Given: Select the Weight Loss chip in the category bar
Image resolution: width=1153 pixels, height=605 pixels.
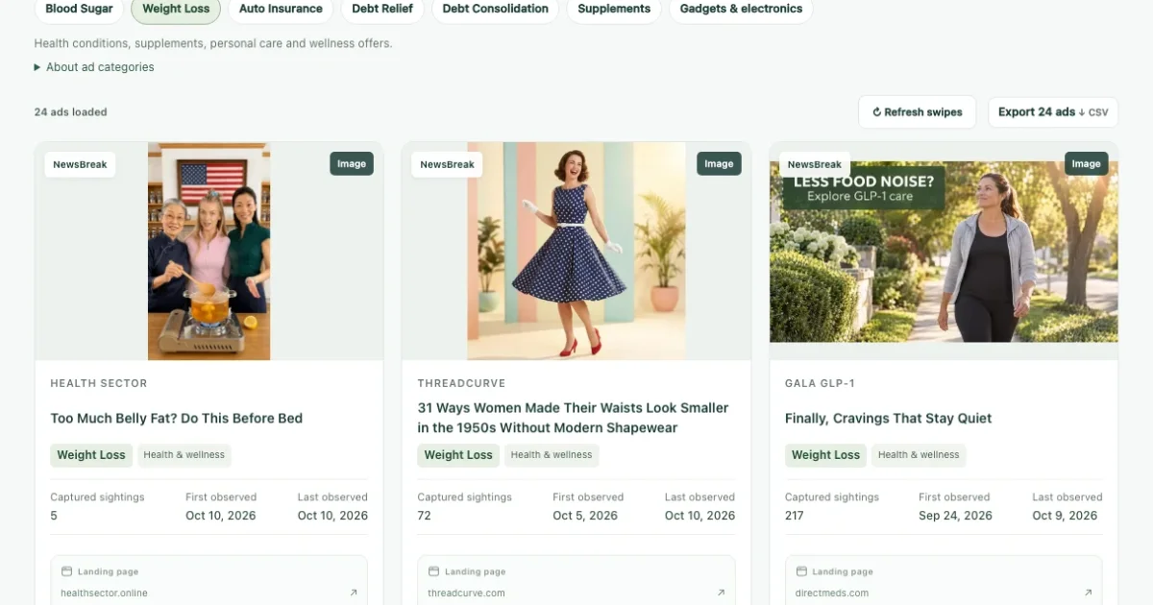Looking at the screenshot, I should point(176,10).
